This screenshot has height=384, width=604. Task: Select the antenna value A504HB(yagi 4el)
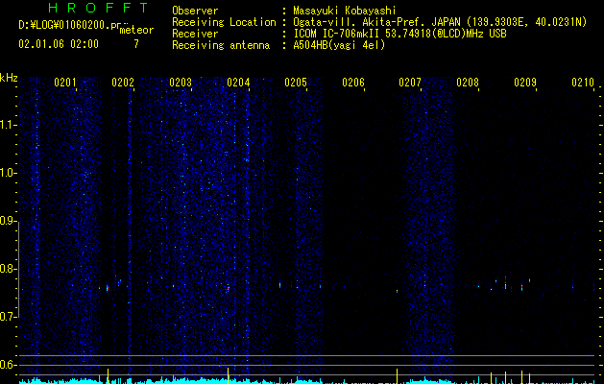[339, 45]
